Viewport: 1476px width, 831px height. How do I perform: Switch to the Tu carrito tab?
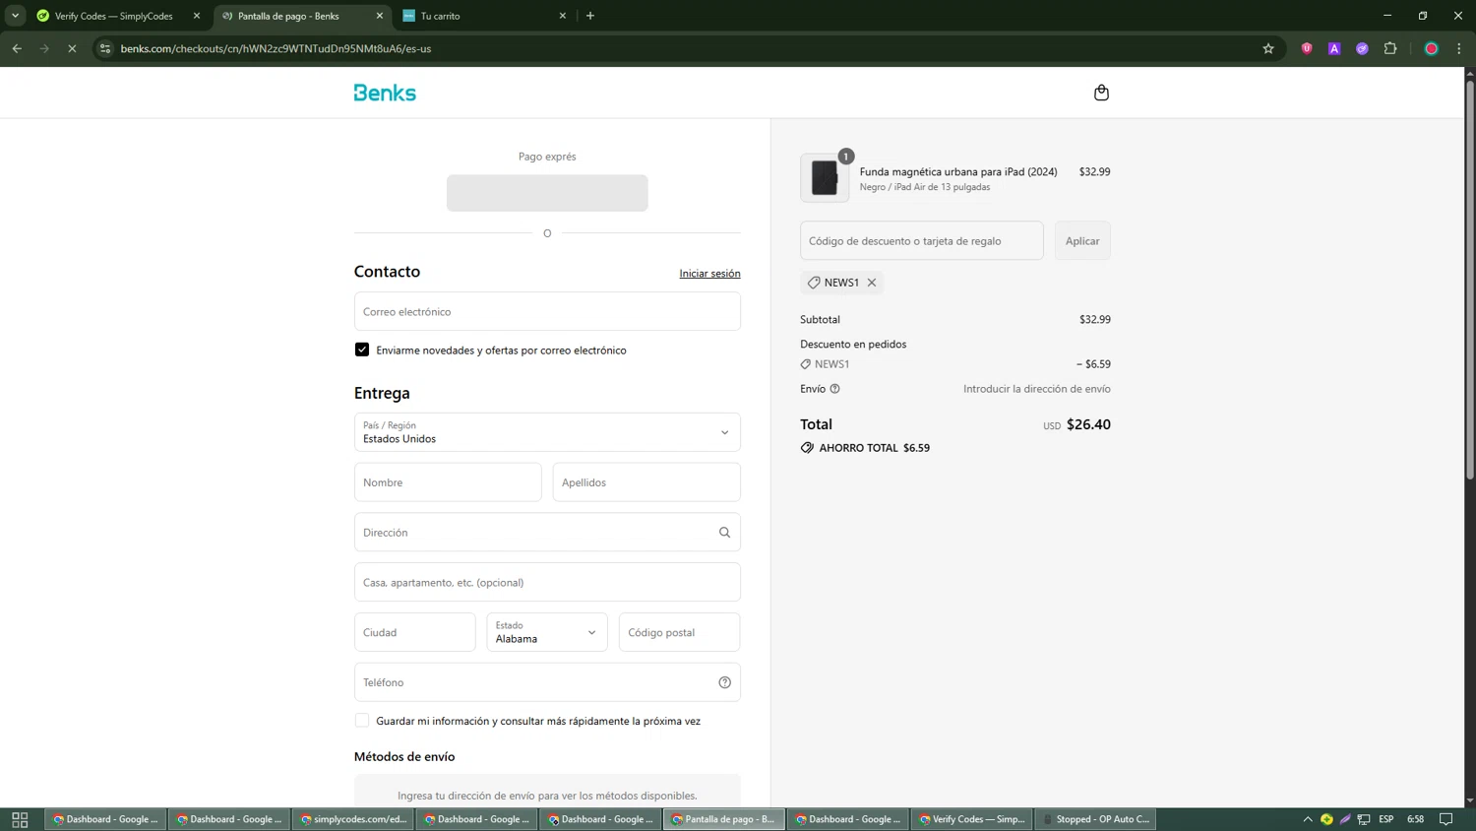pos(484,16)
